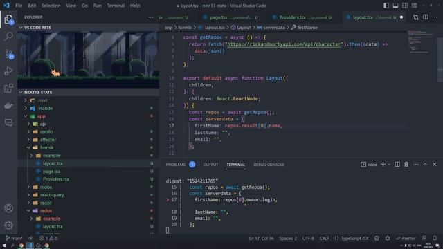This screenshot has height=249, width=443.
Task: Click the taskbar search icon
Action: [x=12, y=246]
